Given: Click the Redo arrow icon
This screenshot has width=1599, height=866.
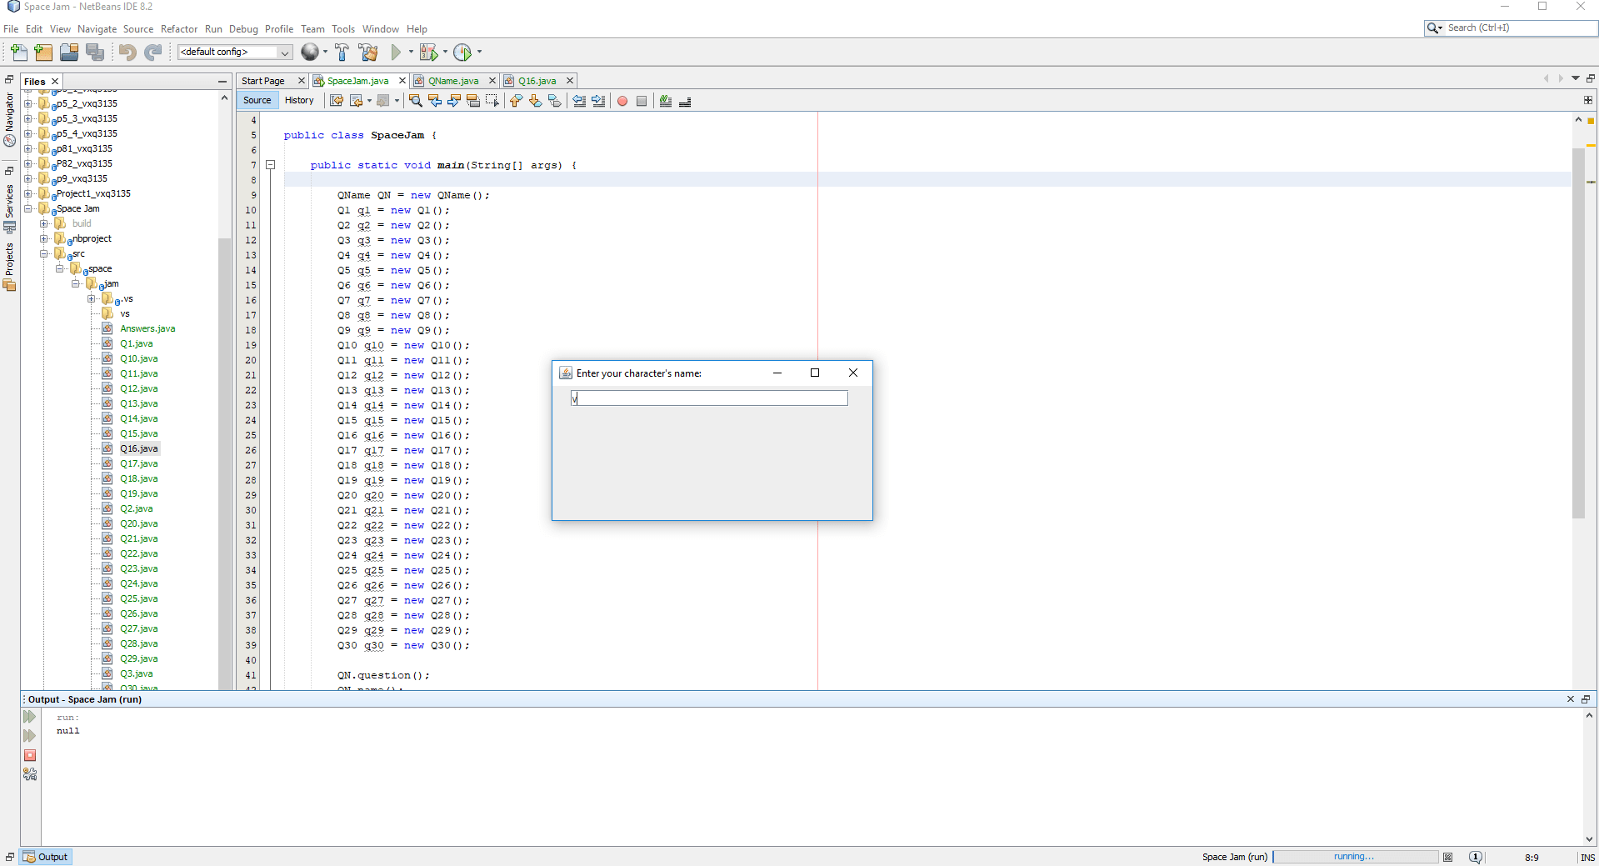Looking at the screenshot, I should (152, 53).
